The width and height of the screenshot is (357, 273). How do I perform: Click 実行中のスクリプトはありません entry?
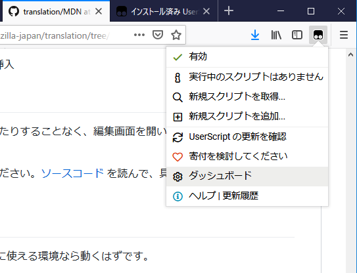tap(247, 77)
